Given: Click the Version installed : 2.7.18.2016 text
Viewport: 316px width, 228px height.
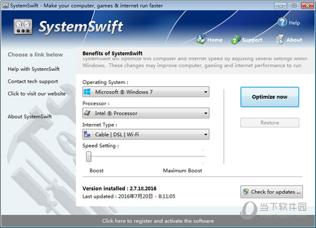Looking at the screenshot, I should 120,189.
